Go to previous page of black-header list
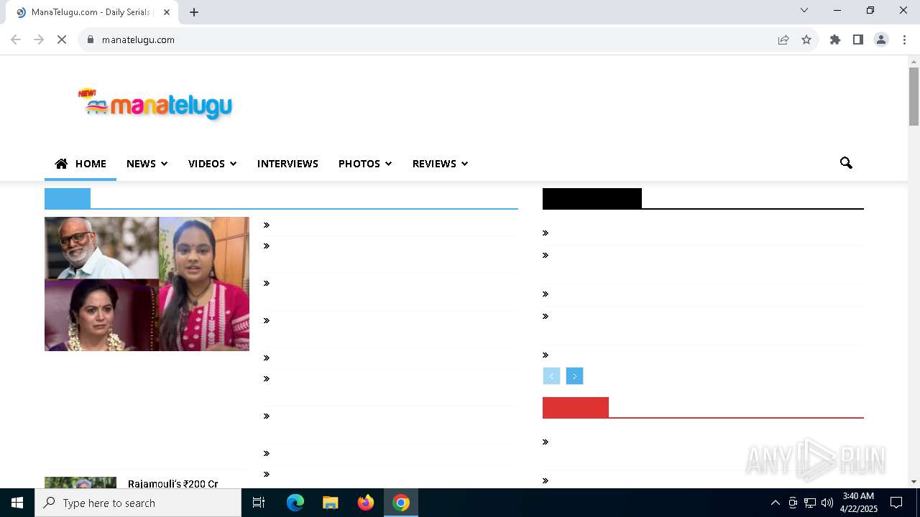 [x=551, y=376]
